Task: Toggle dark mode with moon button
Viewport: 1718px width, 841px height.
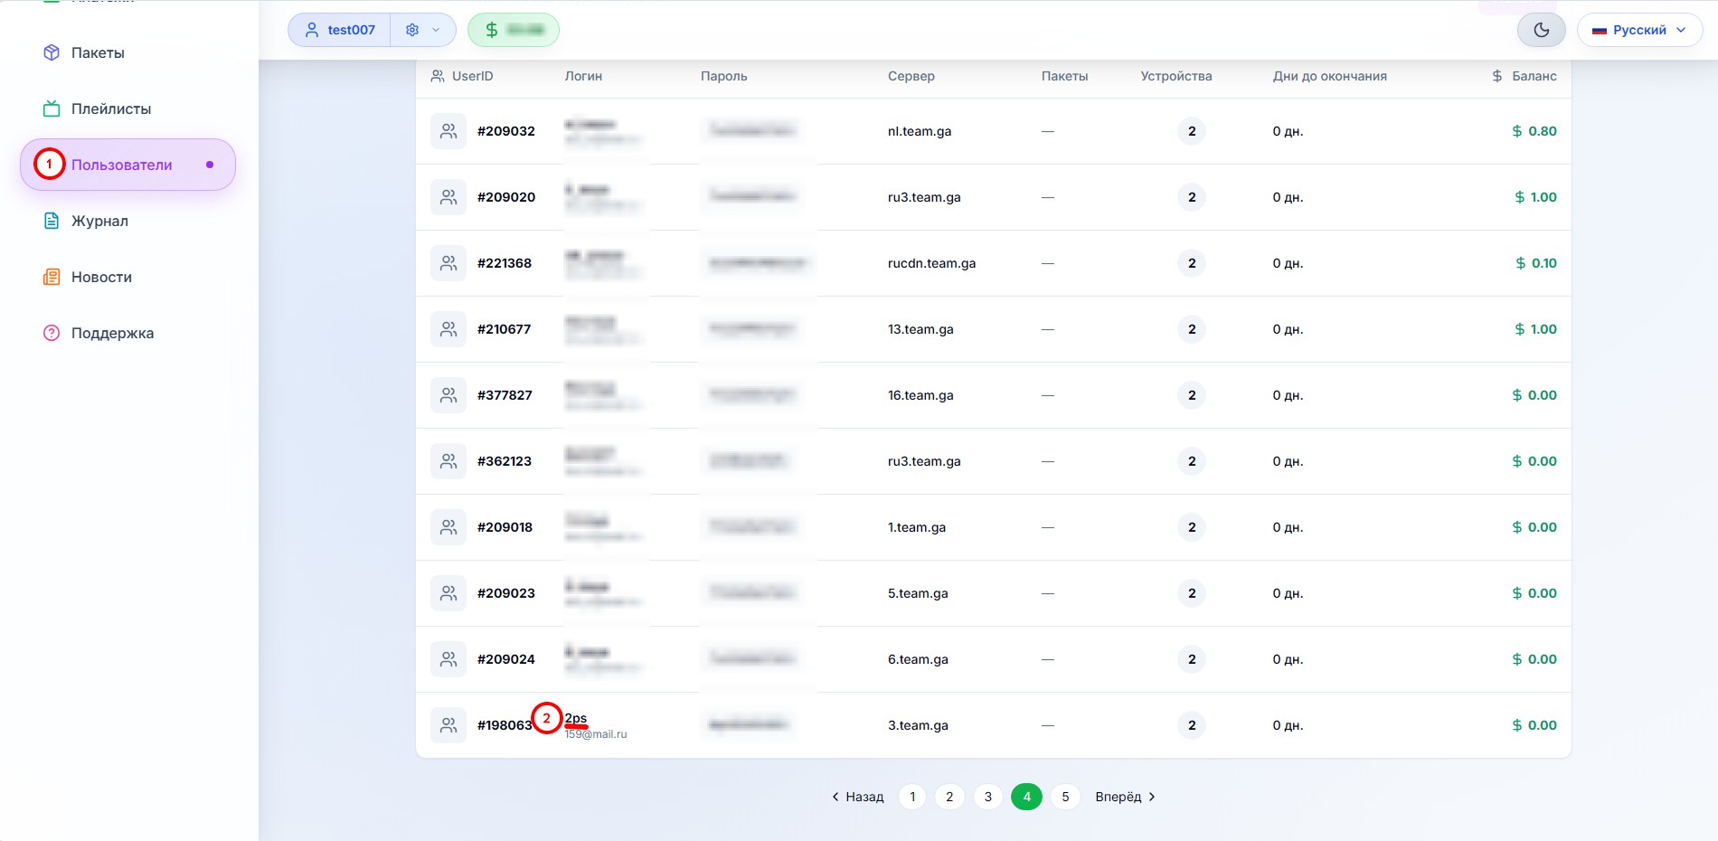Action: click(1542, 30)
